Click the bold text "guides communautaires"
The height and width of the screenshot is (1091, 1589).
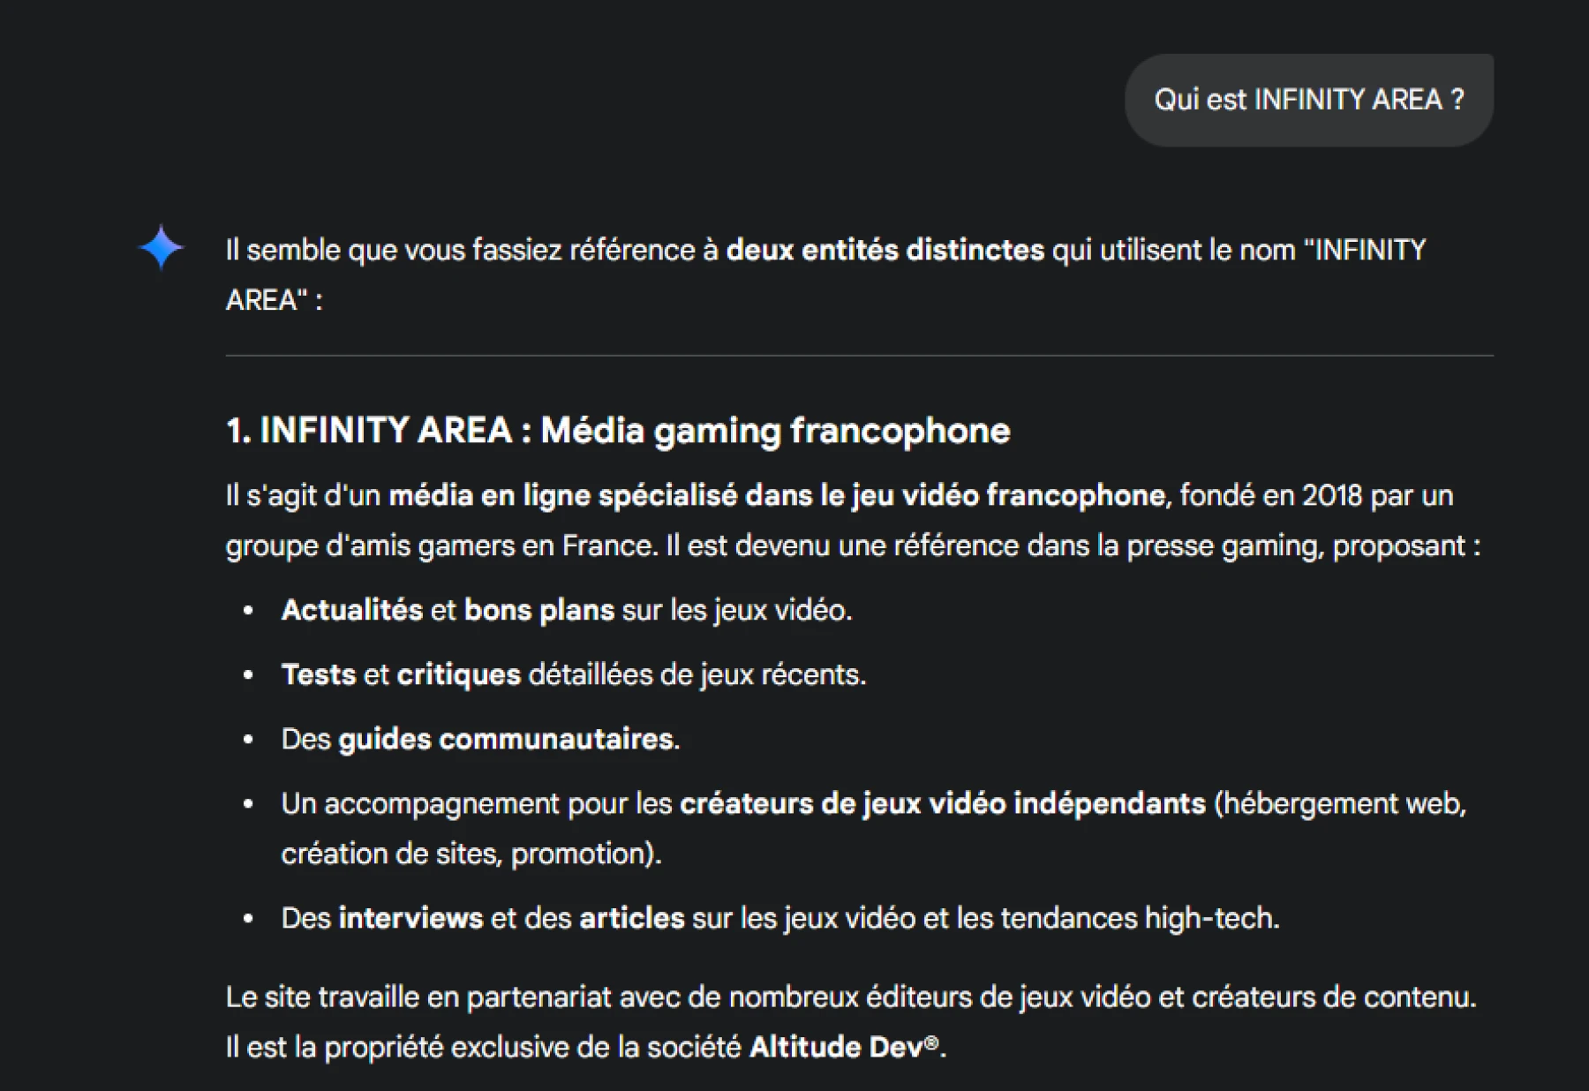click(506, 740)
